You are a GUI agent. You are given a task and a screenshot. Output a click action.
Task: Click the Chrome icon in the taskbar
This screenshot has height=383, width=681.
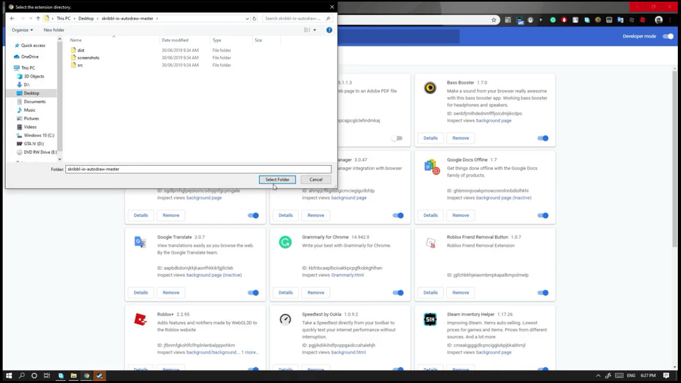coord(87,376)
